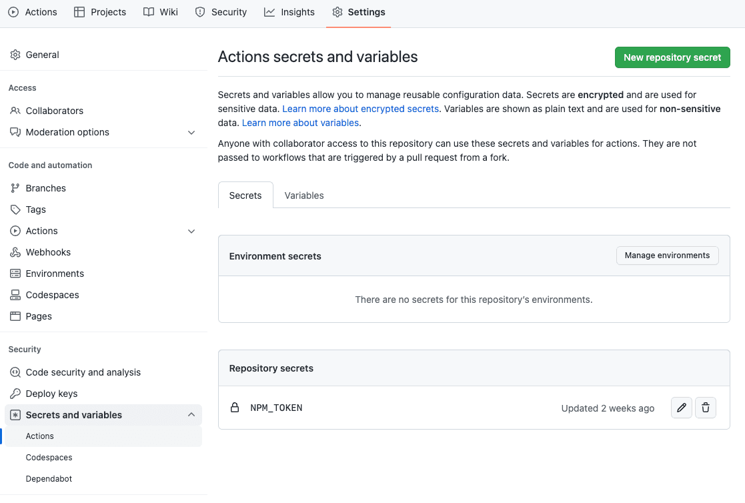Viewport: 745px width, 503px height.
Task: Click the graph icon in Insights tab
Action: coord(269,12)
